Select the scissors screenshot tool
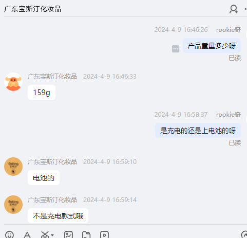This screenshot has height=238, width=247. pos(45,235)
